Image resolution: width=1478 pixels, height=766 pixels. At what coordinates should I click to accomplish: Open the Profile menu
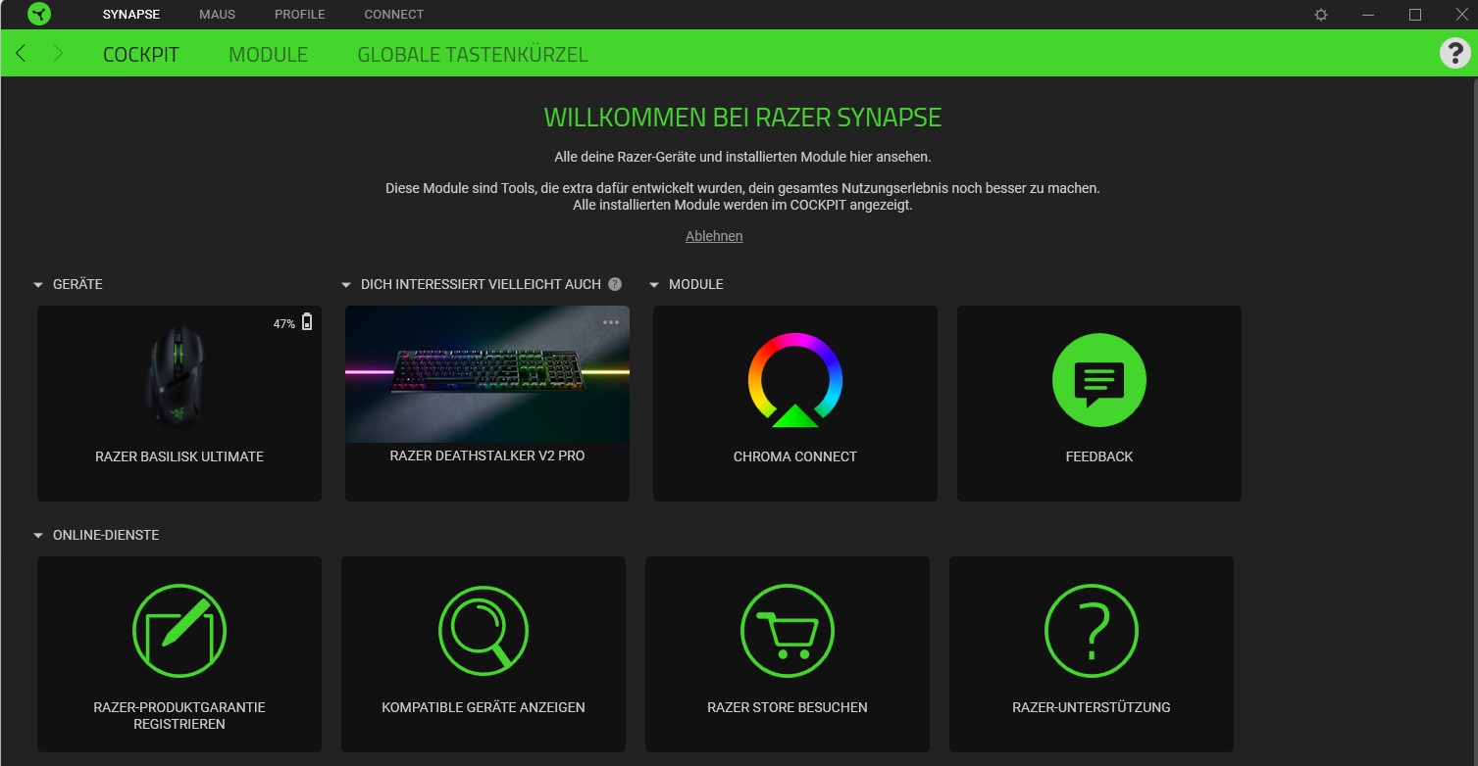coord(299,15)
